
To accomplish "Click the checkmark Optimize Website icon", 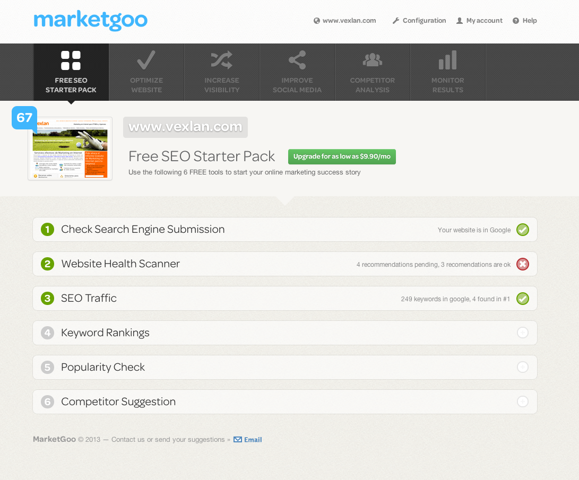I will [x=146, y=60].
